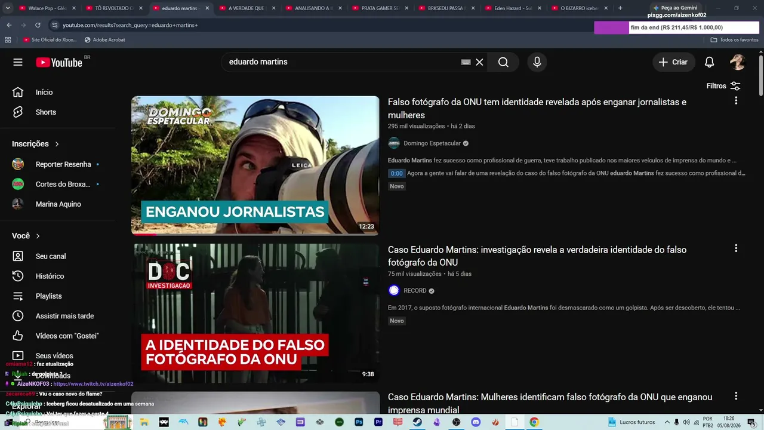Viewport: 764px width, 430px height.
Task: Launch Premiere Pro from the taskbar
Action: pyautogui.click(x=378, y=422)
